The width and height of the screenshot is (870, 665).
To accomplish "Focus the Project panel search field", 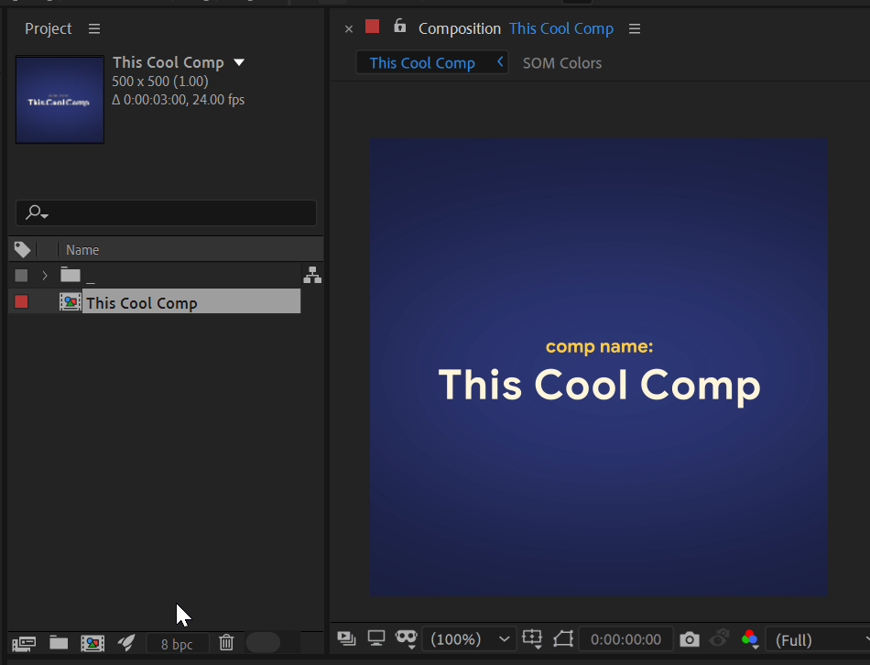I will tap(167, 213).
